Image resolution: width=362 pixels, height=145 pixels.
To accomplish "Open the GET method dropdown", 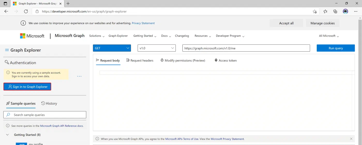I will (112, 48).
